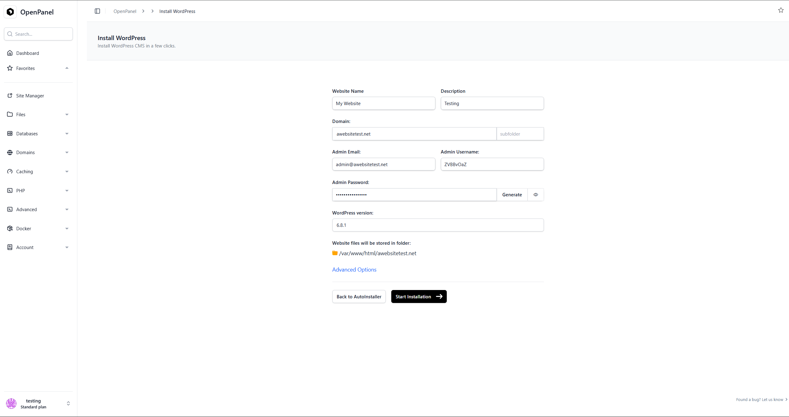
Task: Click the Domains globe icon
Action: (10, 152)
